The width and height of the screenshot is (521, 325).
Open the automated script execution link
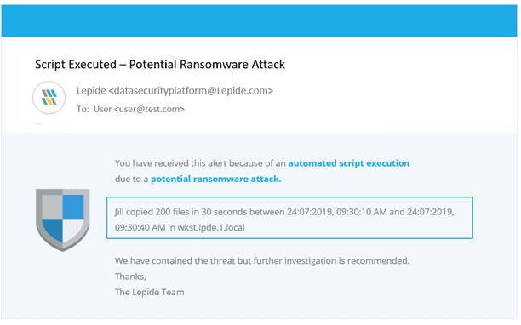point(348,163)
